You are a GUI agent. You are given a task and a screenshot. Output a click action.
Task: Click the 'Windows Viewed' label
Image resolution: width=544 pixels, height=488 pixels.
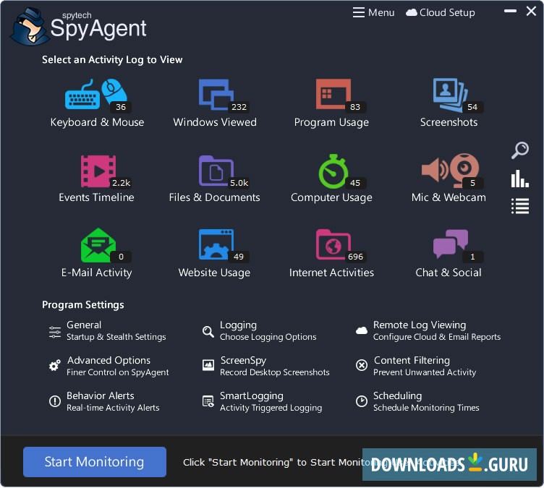coord(215,122)
